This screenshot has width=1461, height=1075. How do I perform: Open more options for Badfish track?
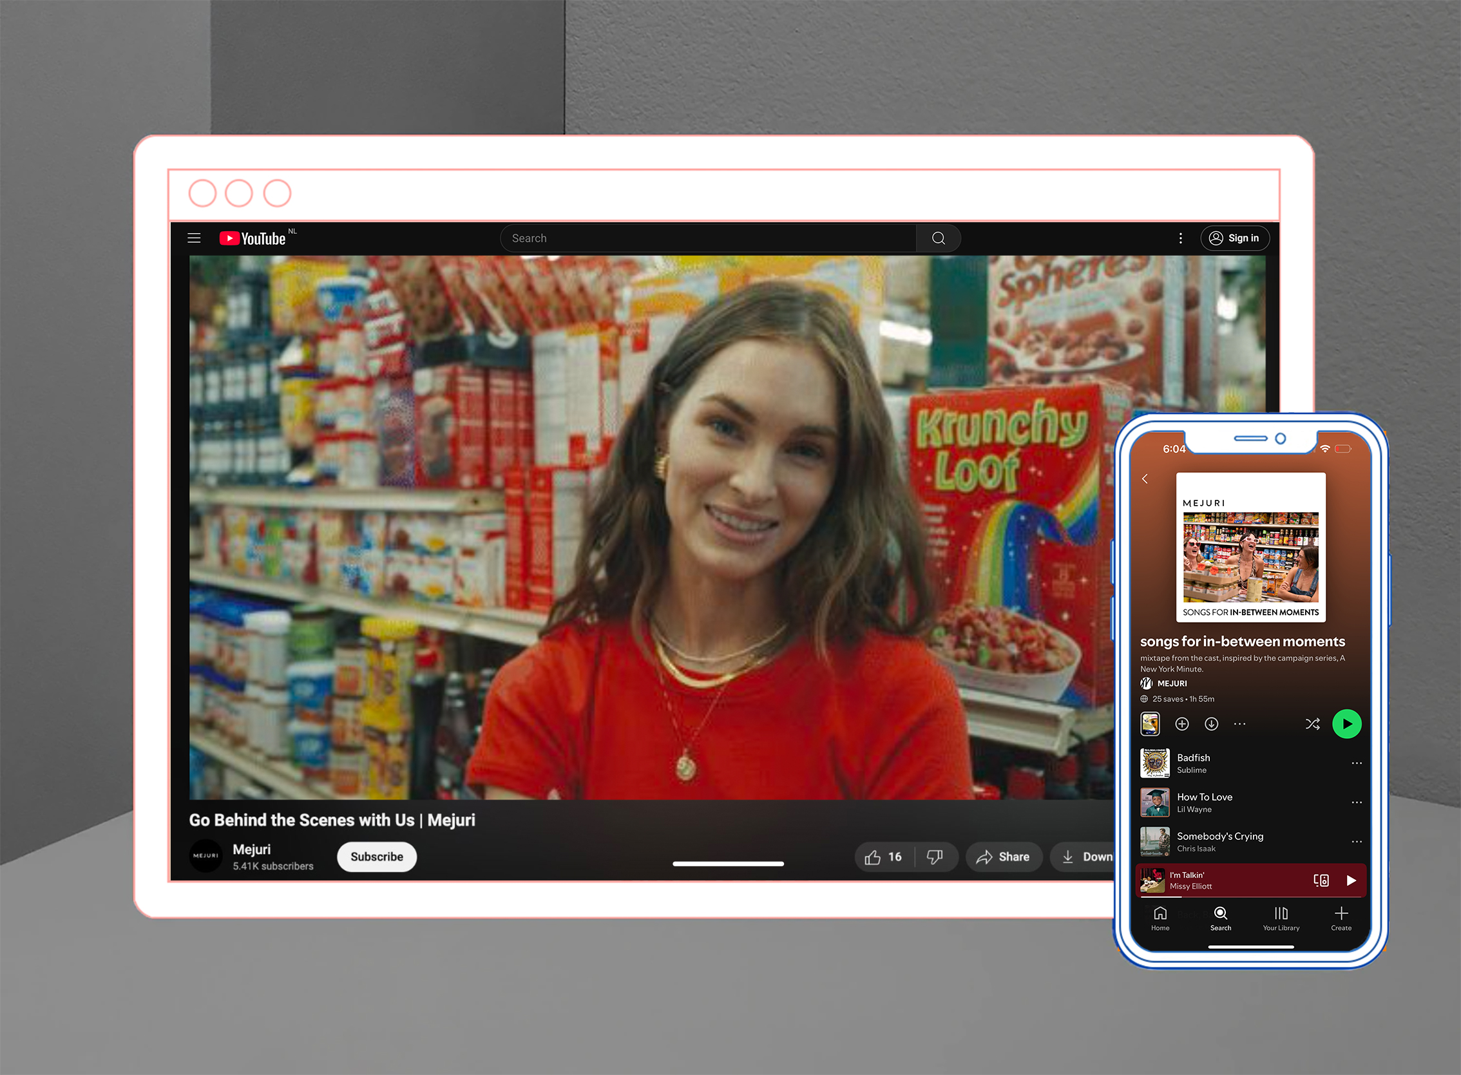pyautogui.click(x=1356, y=763)
